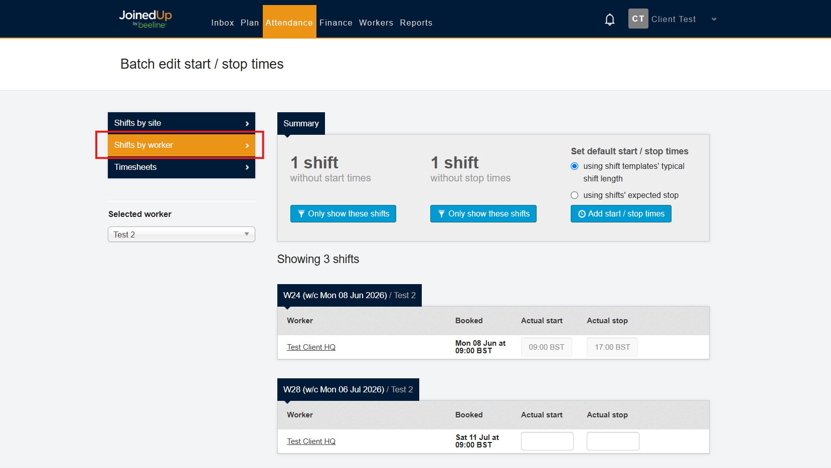Image resolution: width=831 pixels, height=468 pixels.
Task: Select using shift templates' typical shift length
Action: pyautogui.click(x=575, y=166)
